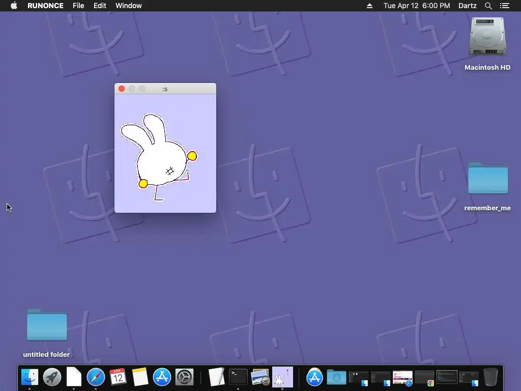521x391 pixels.
Task: Close the :s window
Action: 122,89
